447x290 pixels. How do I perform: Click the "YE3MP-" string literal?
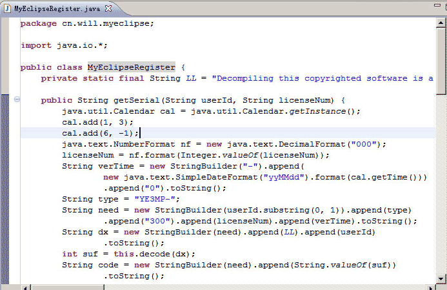click(155, 199)
